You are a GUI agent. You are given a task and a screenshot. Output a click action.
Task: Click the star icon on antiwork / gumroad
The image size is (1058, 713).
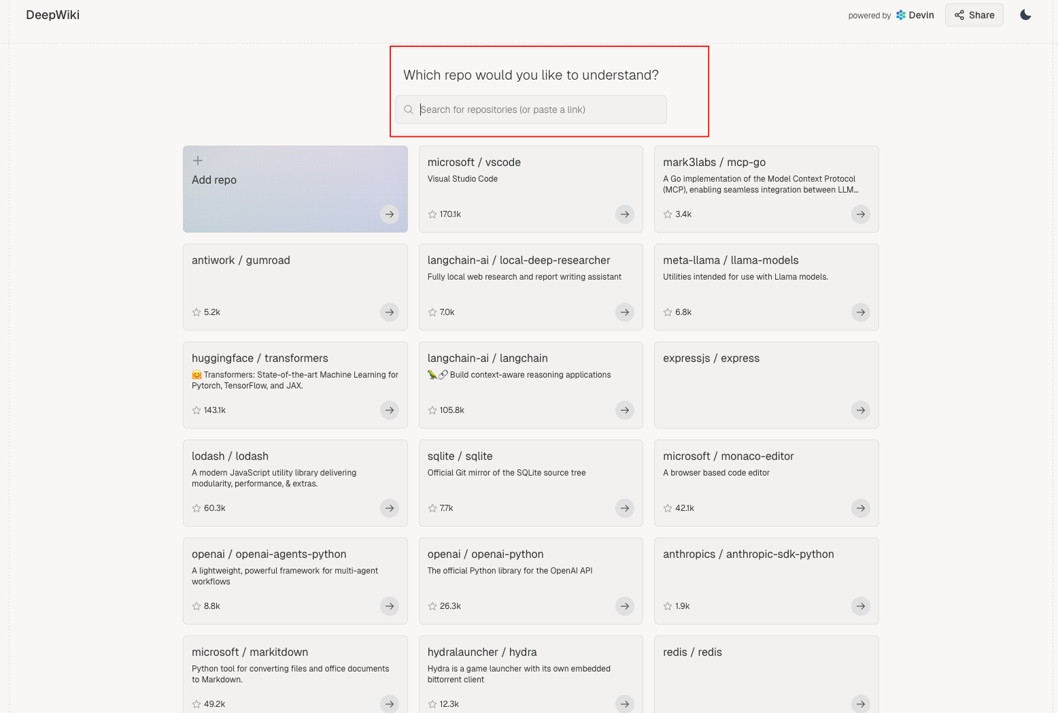point(197,312)
